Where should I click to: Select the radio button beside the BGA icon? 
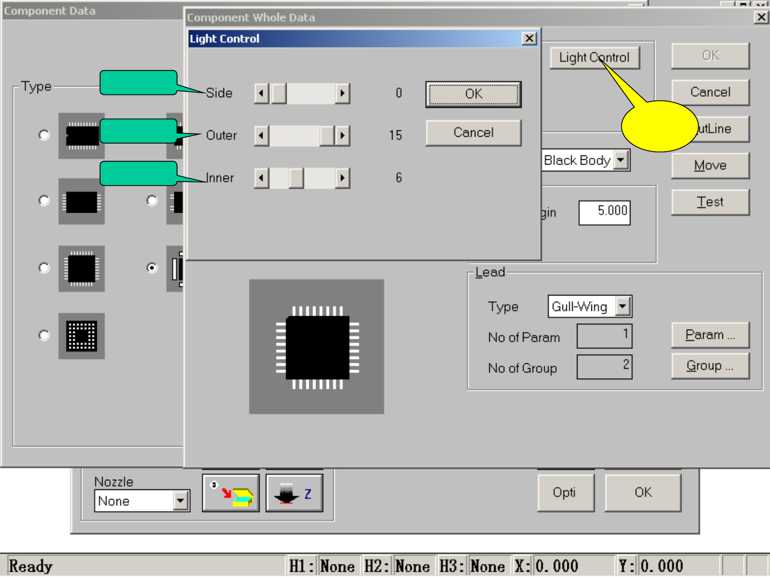click(44, 336)
